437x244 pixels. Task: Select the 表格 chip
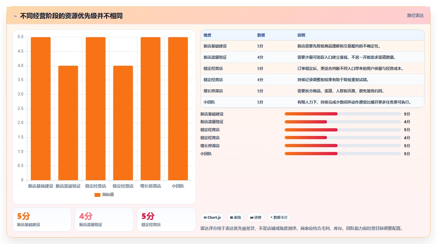(x=235, y=217)
